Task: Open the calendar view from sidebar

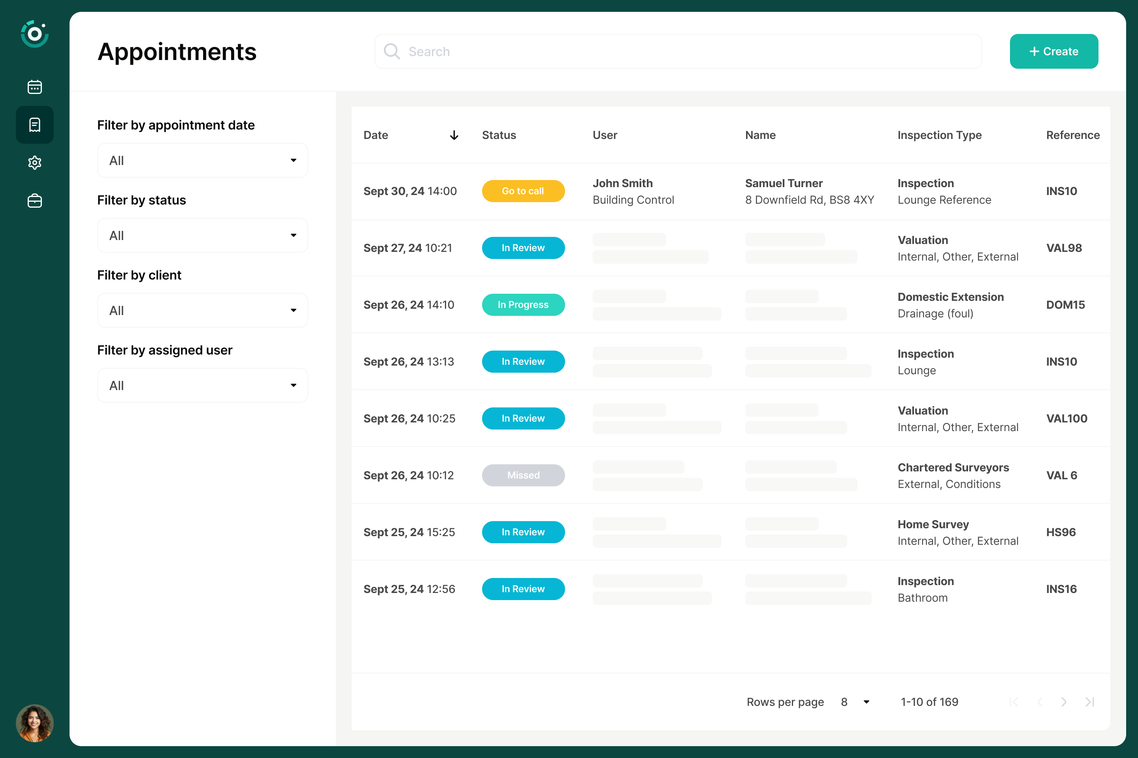Action: click(34, 87)
